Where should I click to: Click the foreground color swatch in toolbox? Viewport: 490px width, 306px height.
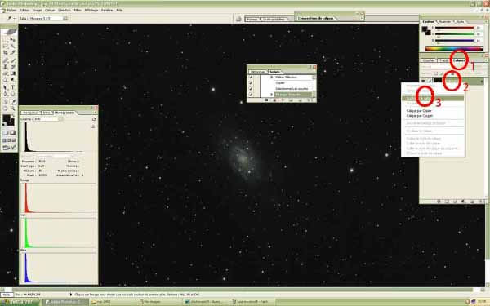coord(7,118)
